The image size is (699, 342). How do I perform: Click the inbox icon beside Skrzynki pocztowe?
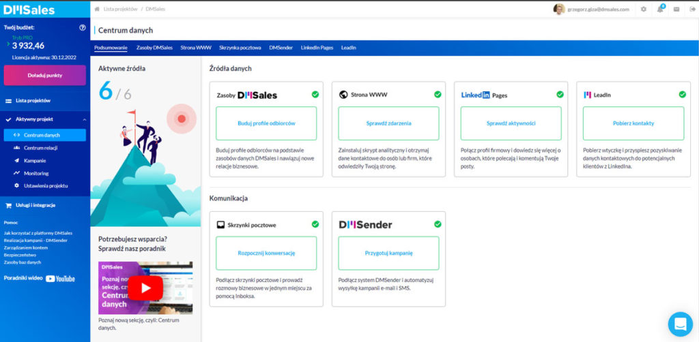coord(220,225)
